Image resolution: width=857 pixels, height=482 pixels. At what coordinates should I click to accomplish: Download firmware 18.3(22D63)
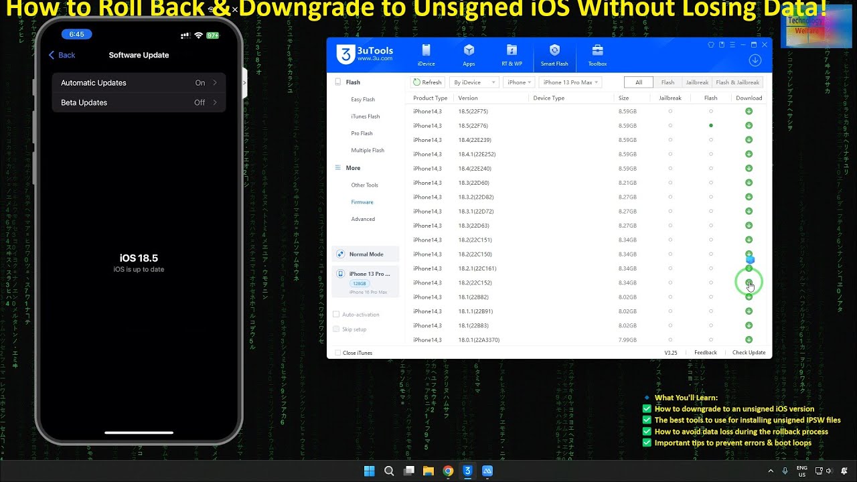749,226
